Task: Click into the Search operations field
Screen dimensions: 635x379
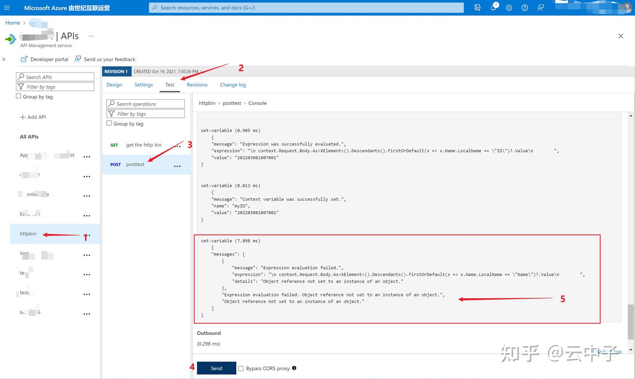Action: pyautogui.click(x=146, y=104)
